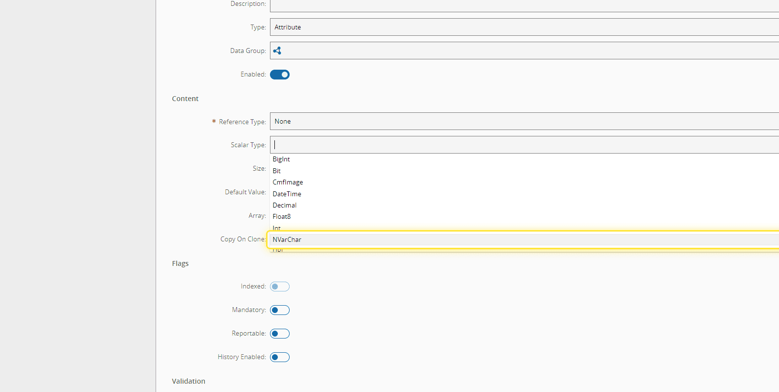Choose the Bit scalar type option

click(x=277, y=171)
